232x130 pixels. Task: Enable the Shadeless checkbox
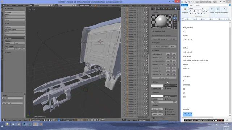coord(166,109)
